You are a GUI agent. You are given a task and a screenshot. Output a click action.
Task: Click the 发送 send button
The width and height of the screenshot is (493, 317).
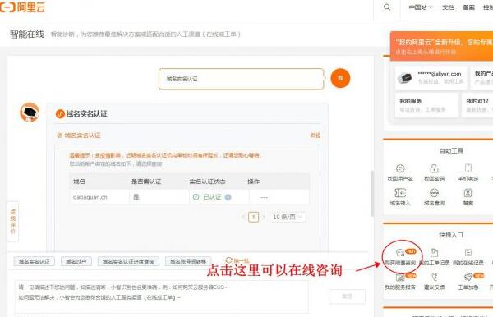coord(347,296)
